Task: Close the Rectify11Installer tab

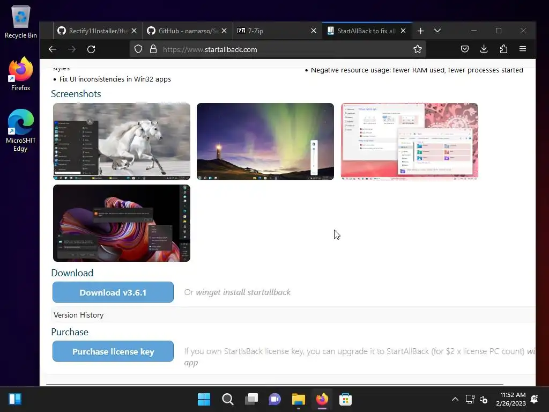Action: coord(134,31)
